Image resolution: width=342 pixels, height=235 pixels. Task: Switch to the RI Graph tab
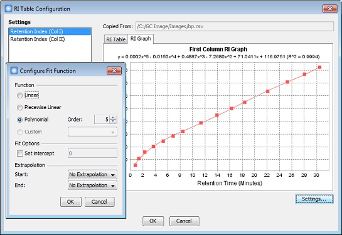141,39
